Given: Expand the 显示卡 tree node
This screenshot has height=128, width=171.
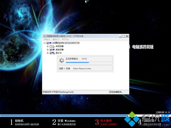Looking at the screenshot, I should click(x=48, y=53).
